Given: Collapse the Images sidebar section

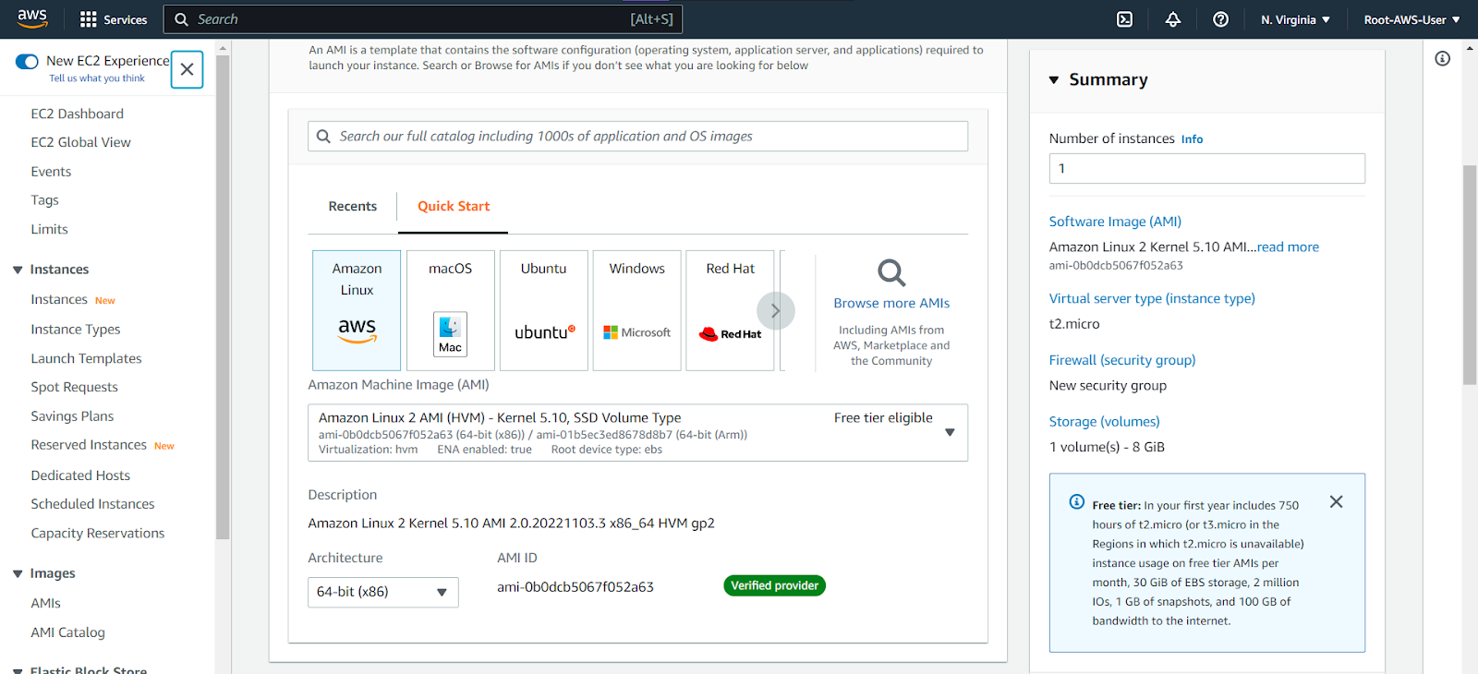Looking at the screenshot, I should pos(18,573).
